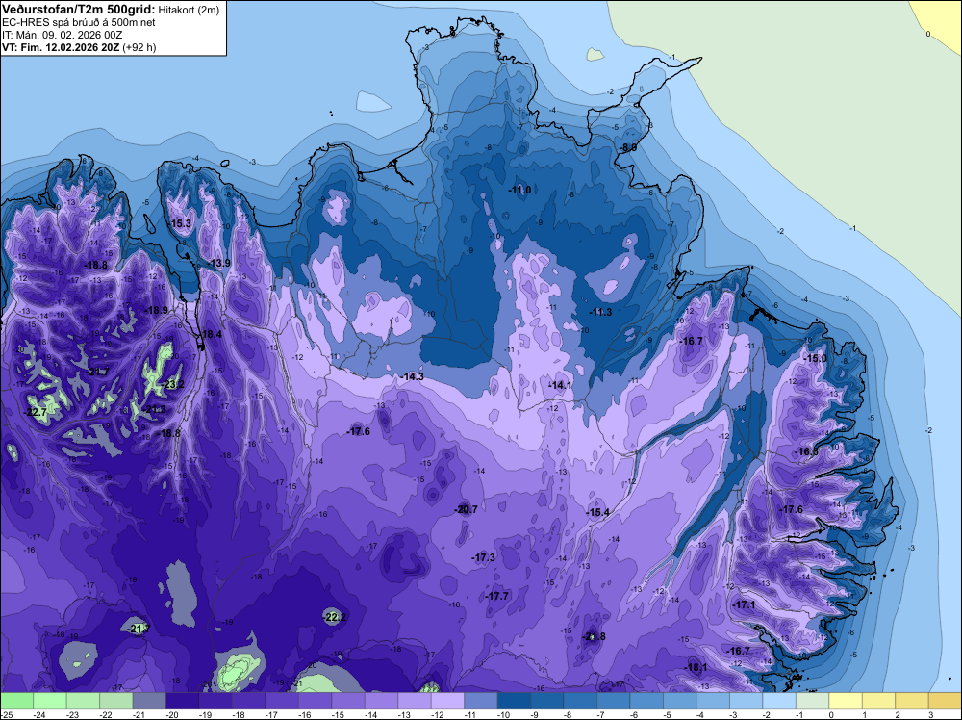This screenshot has width=962, height=720.
Task: Click the -22.2 temperature label
Action: (335, 617)
